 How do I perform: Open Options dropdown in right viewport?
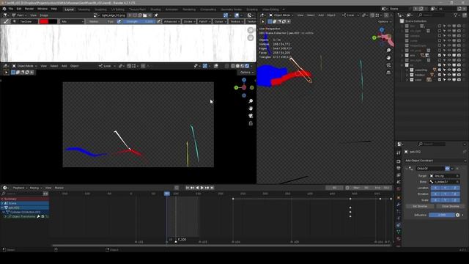tap(384, 21)
